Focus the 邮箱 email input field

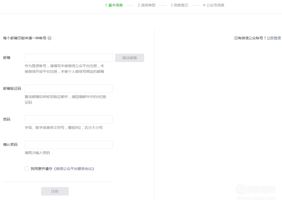(69, 58)
